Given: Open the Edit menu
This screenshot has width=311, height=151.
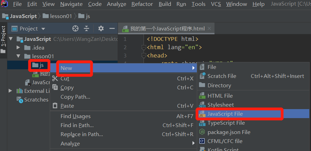Looking at the screenshot, I should click(x=32, y=4).
